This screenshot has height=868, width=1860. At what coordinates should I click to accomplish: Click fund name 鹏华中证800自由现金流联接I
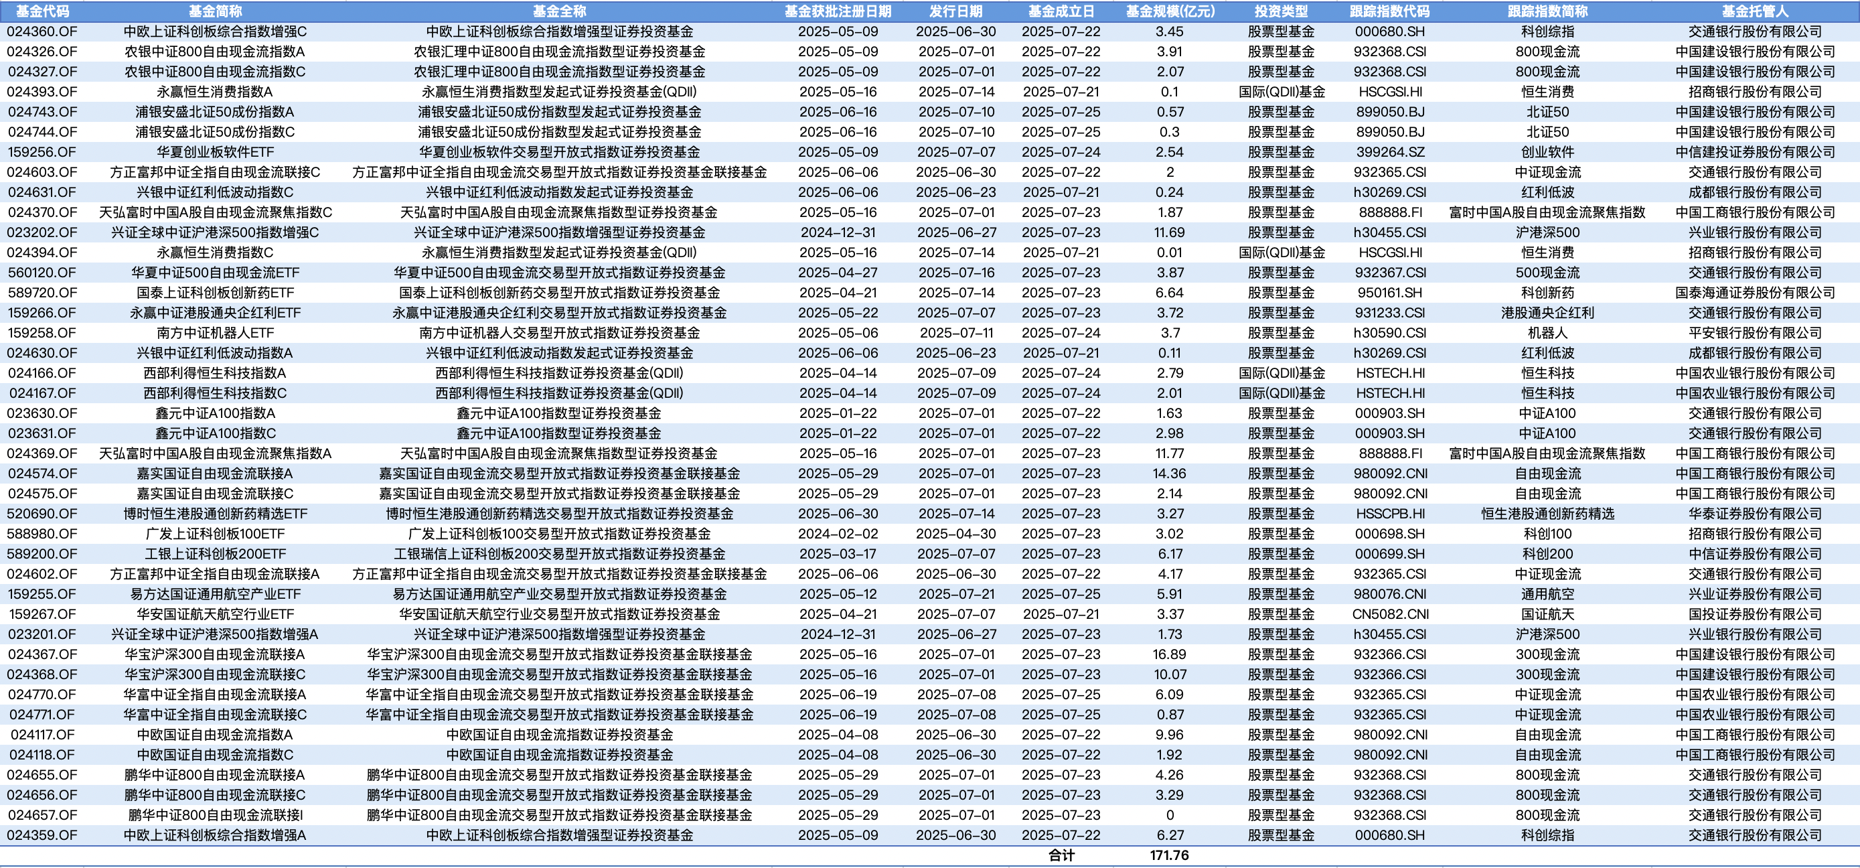(215, 814)
